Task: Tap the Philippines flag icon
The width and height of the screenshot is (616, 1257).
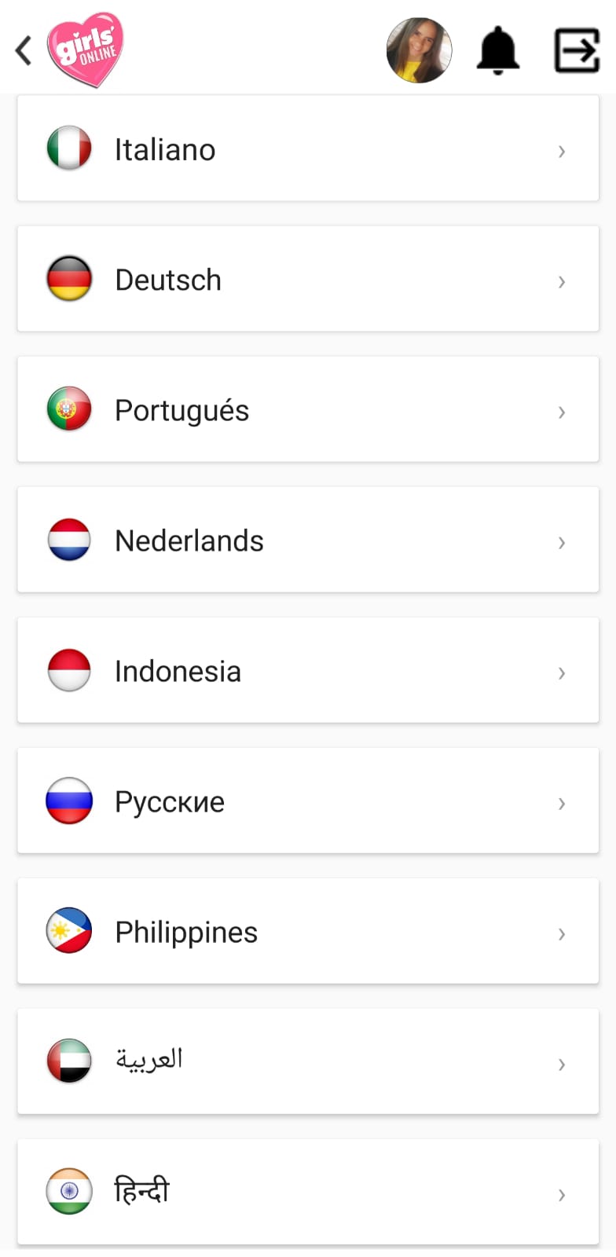Action: tap(69, 931)
